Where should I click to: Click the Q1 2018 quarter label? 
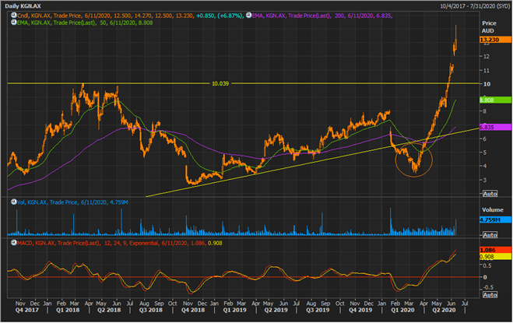pyautogui.click(x=68, y=310)
